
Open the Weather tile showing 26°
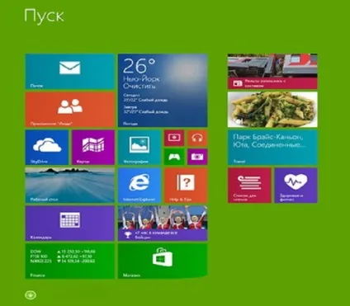[163, 91]
